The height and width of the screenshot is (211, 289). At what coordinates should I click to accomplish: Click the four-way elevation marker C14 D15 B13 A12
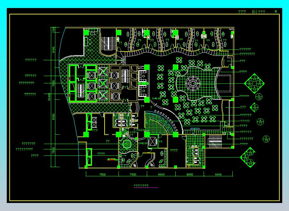point(254,83)
